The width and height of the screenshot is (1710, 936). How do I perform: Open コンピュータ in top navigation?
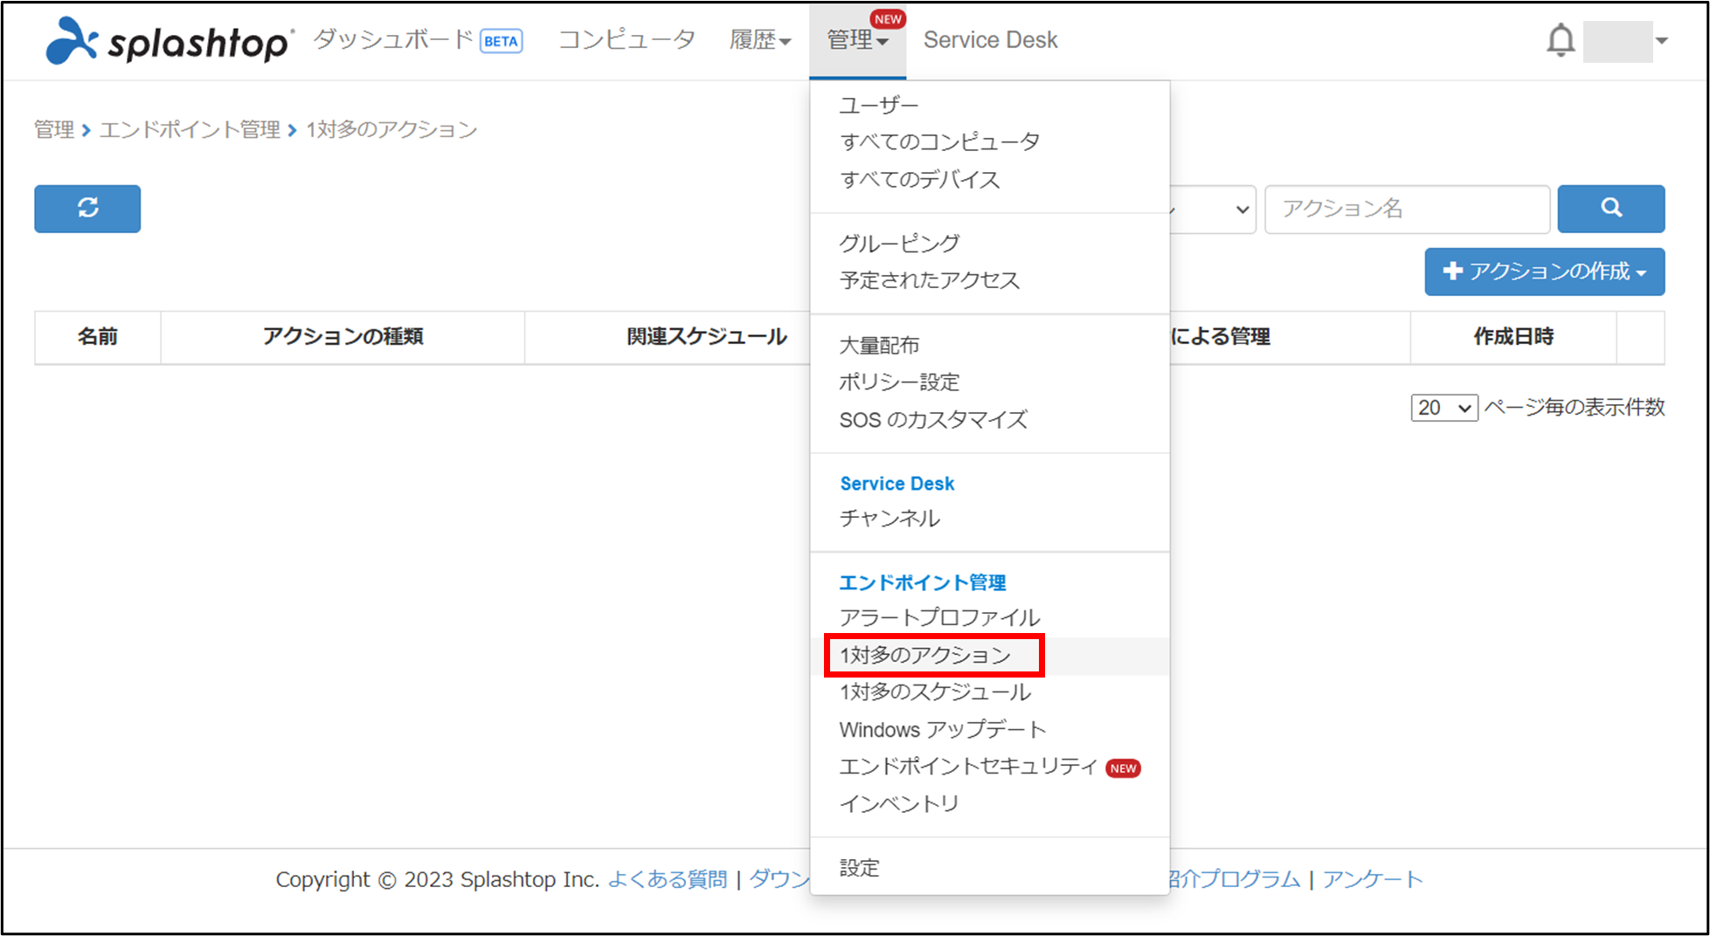pos(627,40)
